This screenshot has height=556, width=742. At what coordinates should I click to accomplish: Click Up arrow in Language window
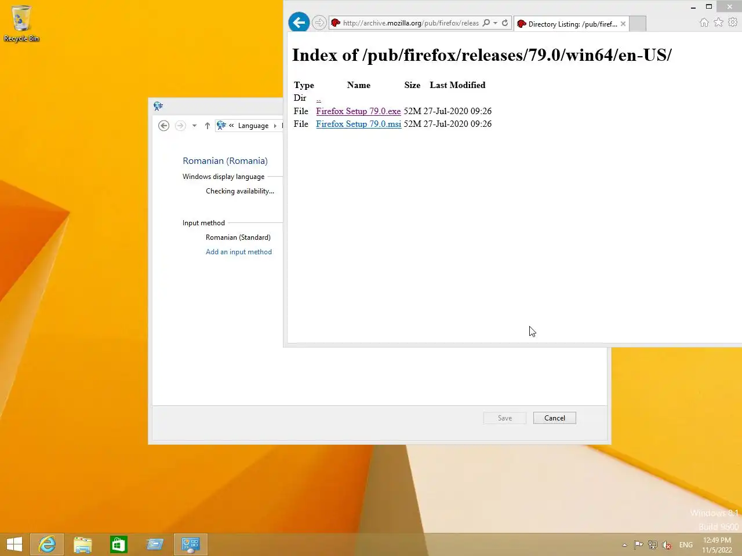pos(207,126)
